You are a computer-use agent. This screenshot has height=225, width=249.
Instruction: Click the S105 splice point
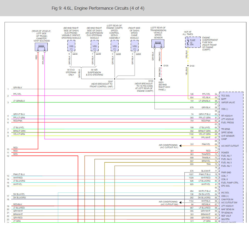161,66
